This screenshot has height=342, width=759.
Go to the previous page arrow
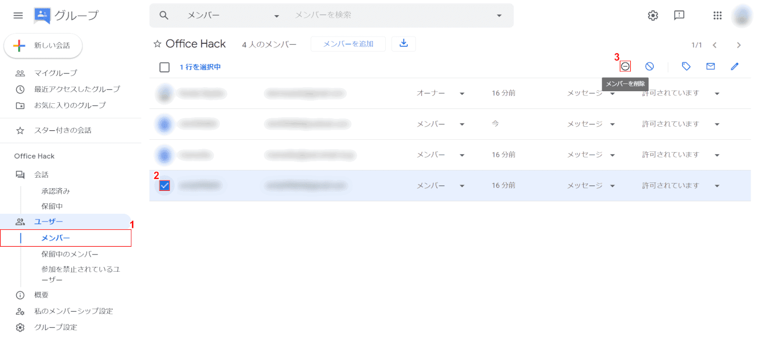point(715,45)
